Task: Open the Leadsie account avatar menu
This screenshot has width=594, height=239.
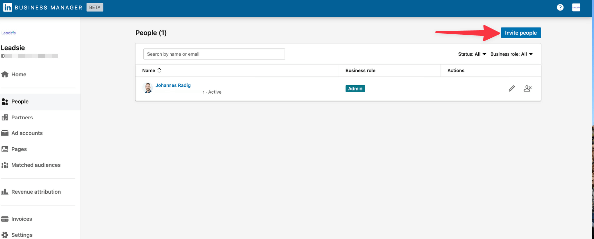Action: click(576, 7)
